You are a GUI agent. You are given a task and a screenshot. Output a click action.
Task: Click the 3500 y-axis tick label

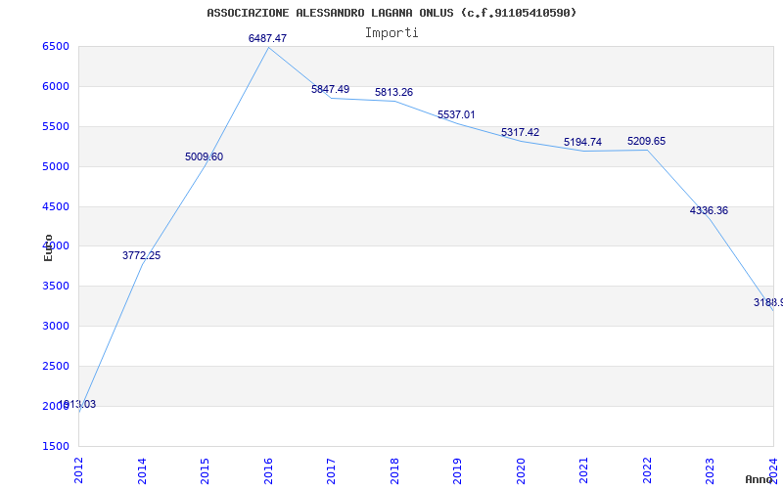click(56, 286)
